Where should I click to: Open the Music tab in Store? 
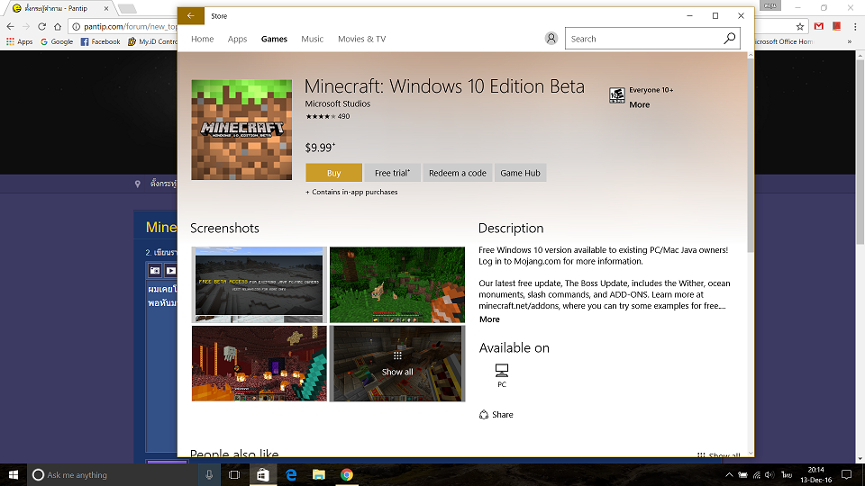(x=313, y=39)
